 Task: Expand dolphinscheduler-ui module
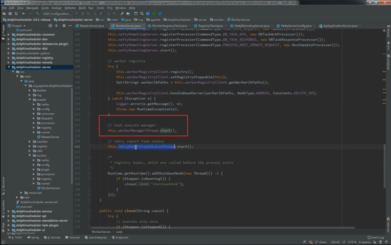[x=9, y=230]
